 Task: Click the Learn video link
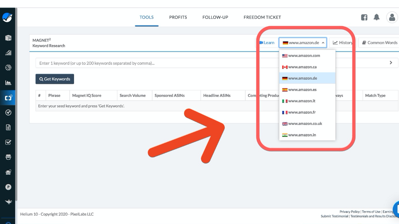(x=267, y=43)
